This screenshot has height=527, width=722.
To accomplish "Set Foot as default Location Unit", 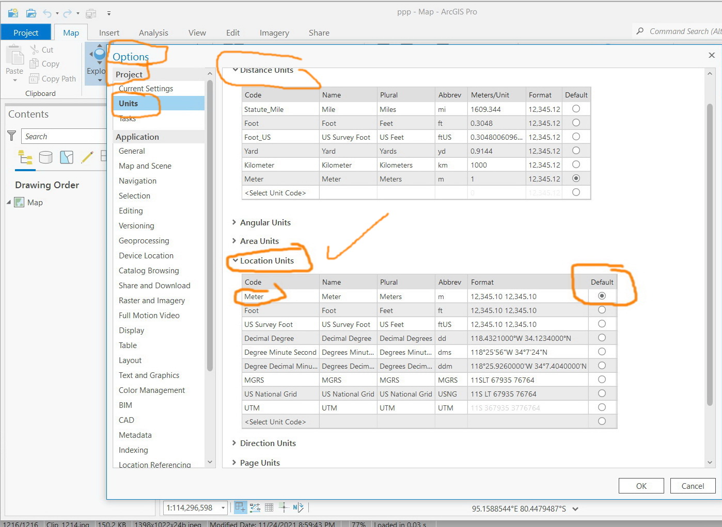I will point(602,310).
